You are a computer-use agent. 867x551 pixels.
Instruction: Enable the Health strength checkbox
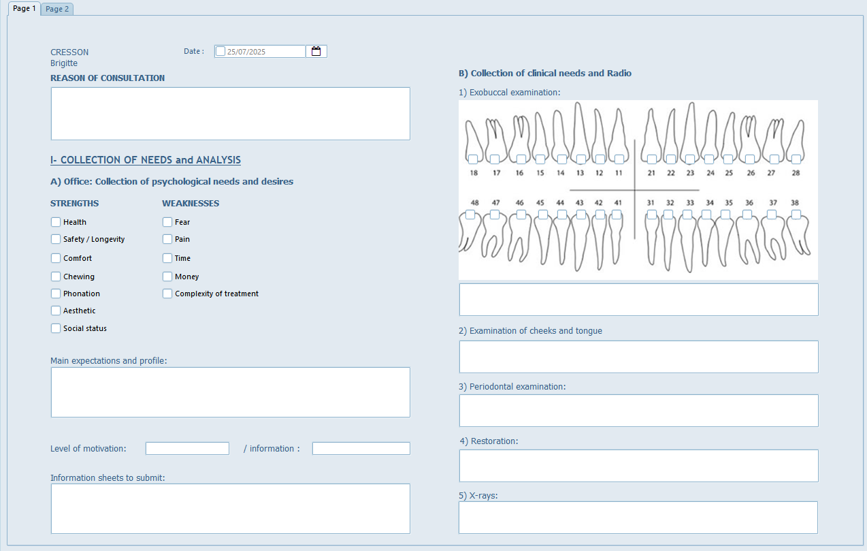56,222
